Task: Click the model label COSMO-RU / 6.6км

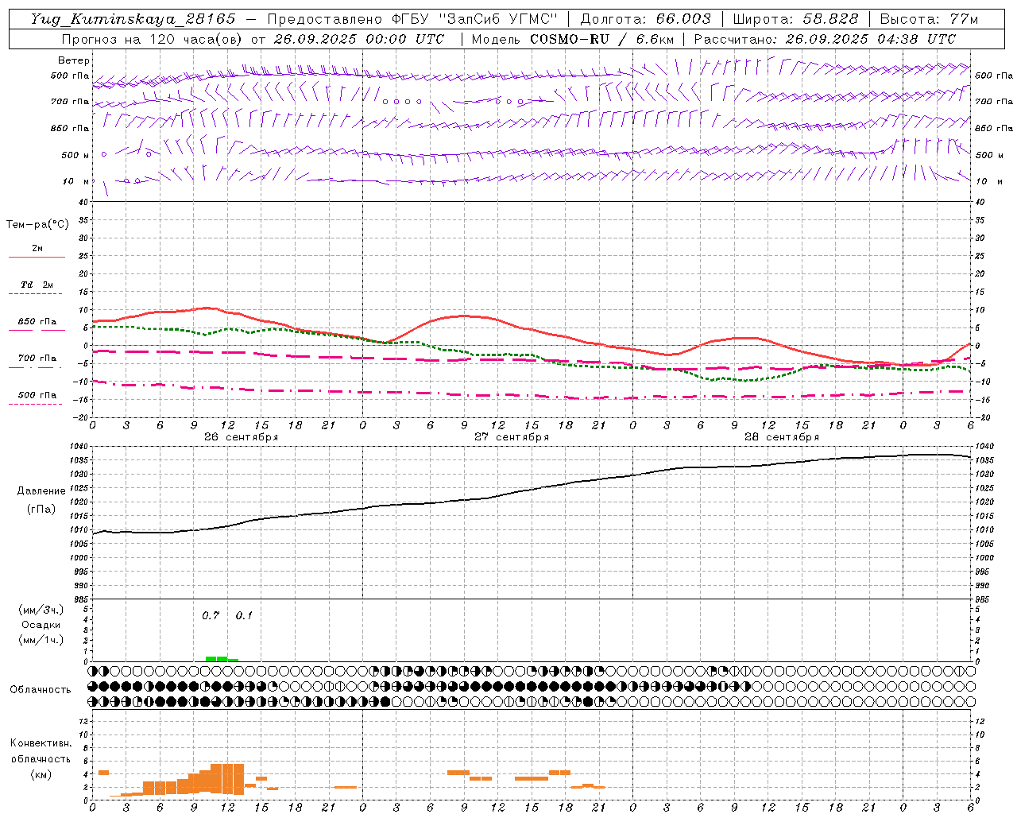Action: coord(601,39)
